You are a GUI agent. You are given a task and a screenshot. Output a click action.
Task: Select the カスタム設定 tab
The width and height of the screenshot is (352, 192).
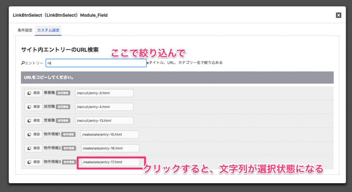point(48,30)
